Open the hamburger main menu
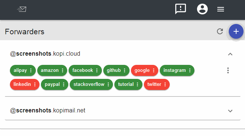 click(x=221, y=9)
